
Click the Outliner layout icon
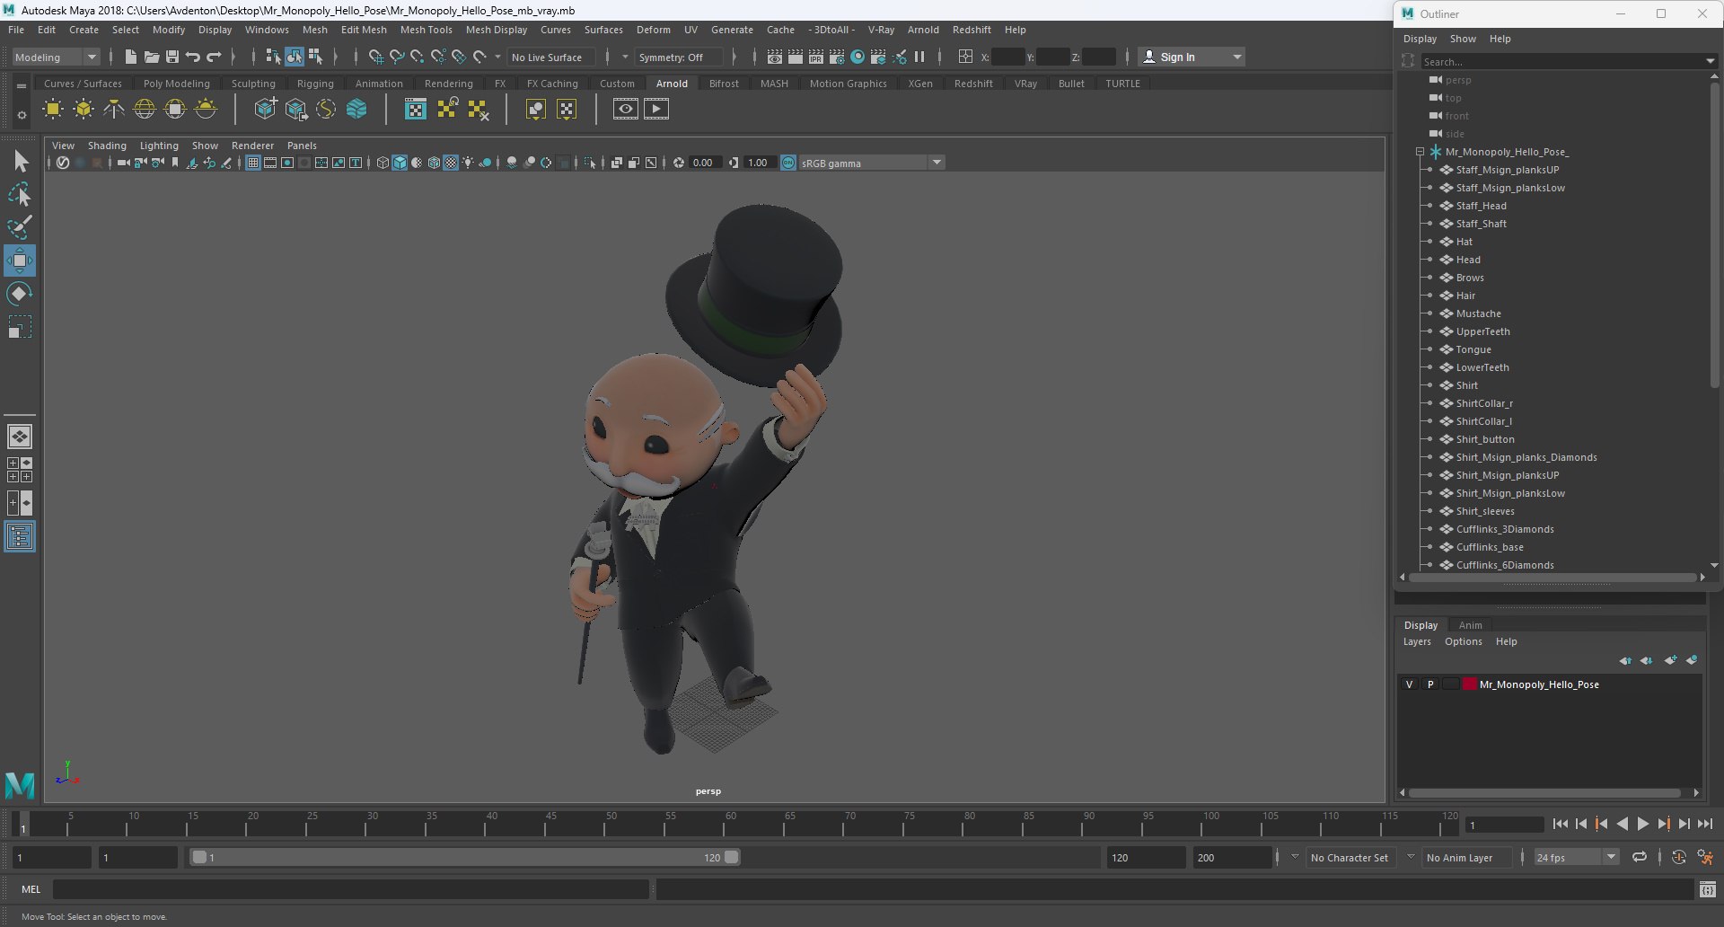coord(20,537)
